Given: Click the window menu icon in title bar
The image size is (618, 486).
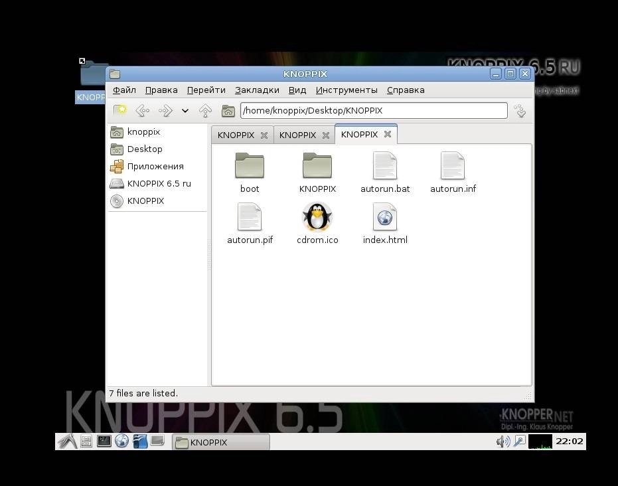Looking at the screenshot, I should coord(115,74).
